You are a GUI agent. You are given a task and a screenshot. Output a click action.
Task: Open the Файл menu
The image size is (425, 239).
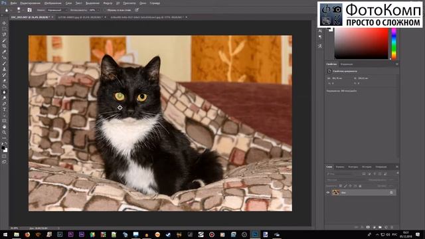pos(13,3)
